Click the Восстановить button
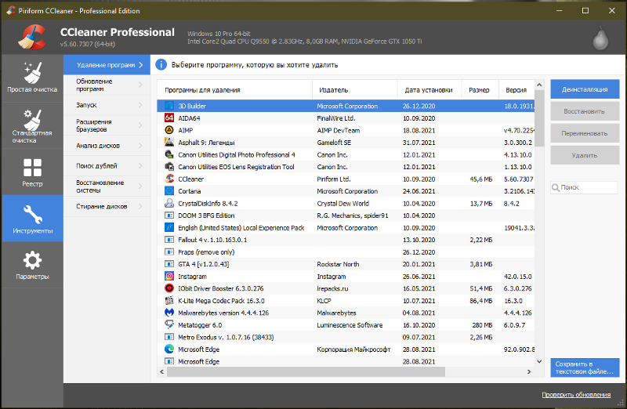Image resolution: width=627 pixels, height=409 pixels. [585, 111]
